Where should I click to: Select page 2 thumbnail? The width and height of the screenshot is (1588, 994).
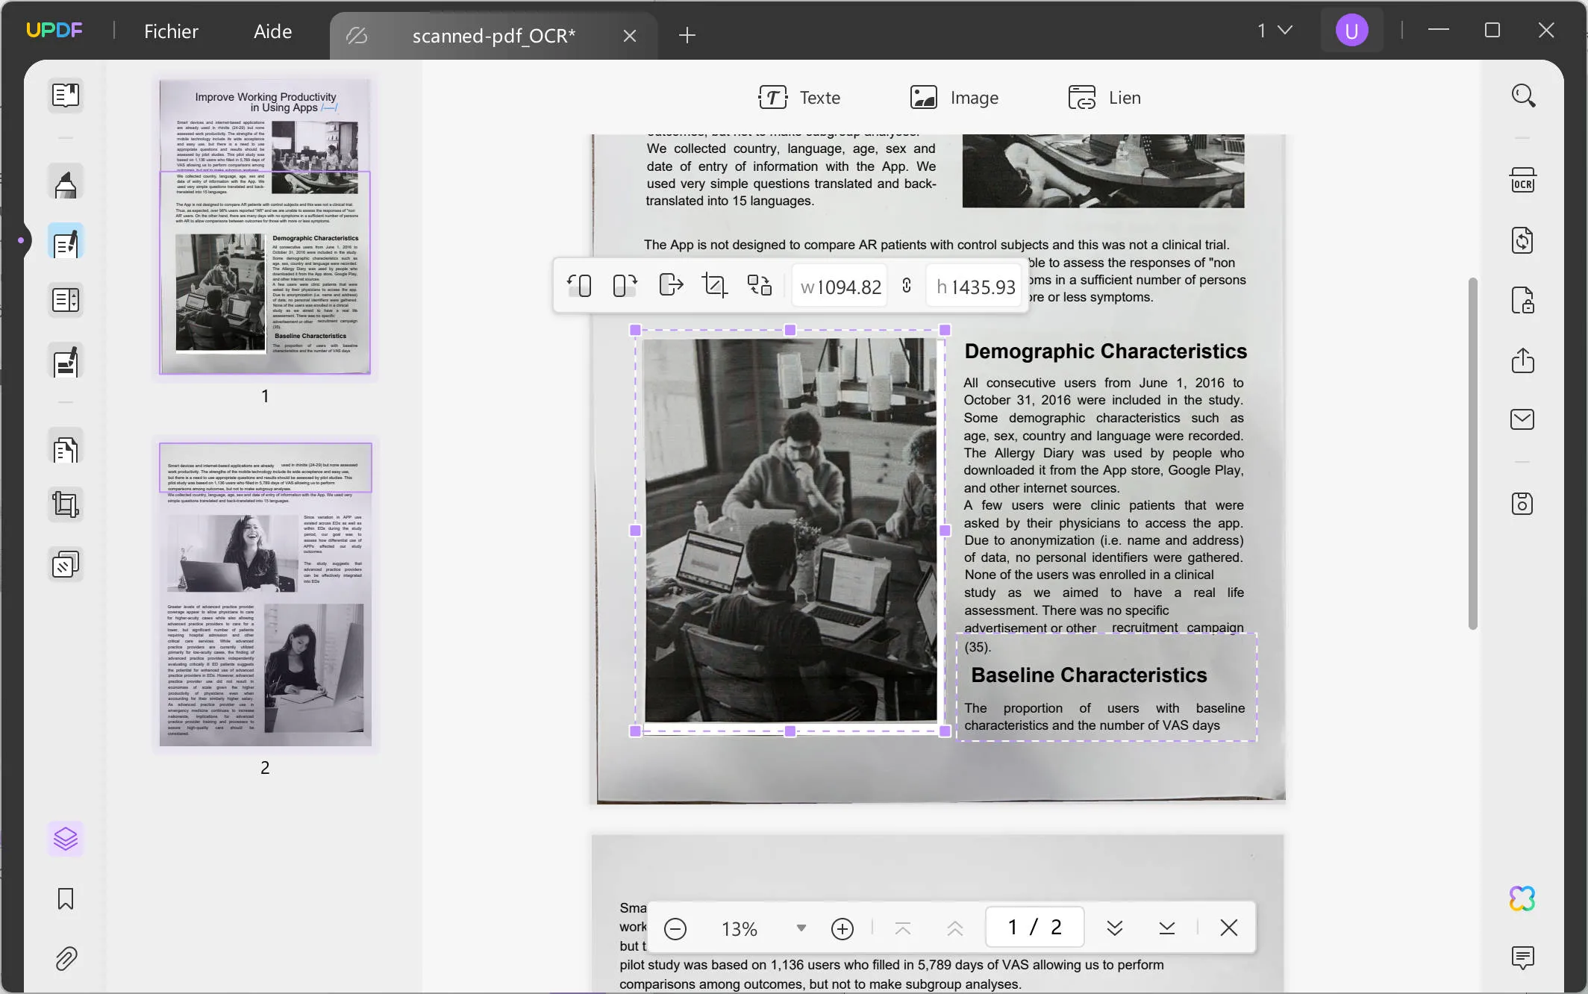pyautogui.click(x=265, y=595)
